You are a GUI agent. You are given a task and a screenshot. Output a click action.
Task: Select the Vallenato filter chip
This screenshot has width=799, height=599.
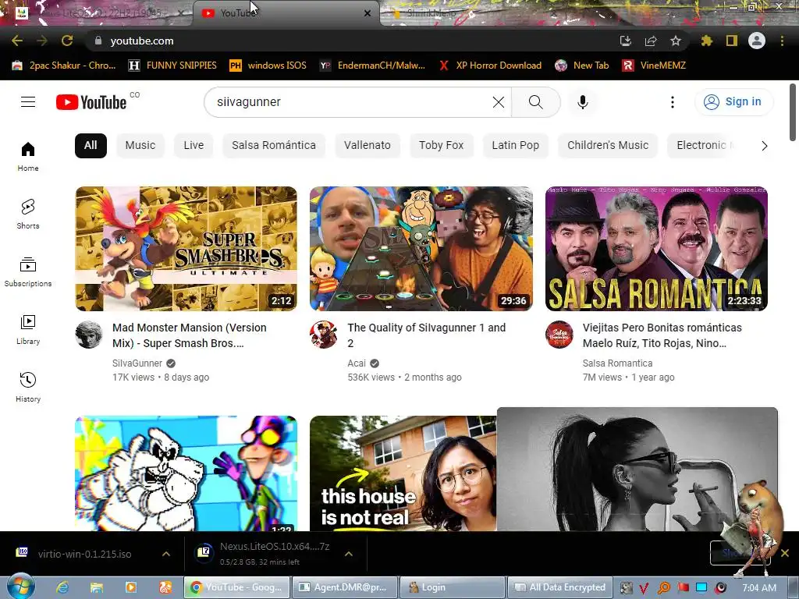(x=368, y=146)
